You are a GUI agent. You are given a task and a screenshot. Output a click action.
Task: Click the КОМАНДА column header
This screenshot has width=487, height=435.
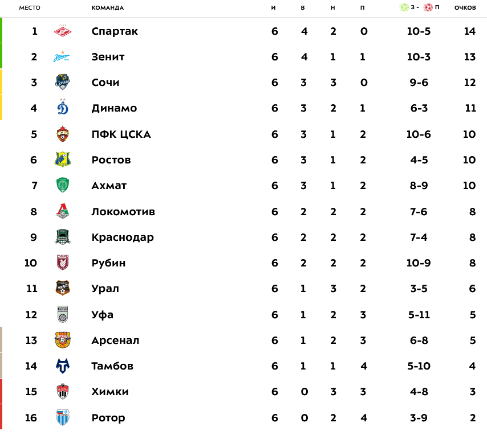pos(107,8)
